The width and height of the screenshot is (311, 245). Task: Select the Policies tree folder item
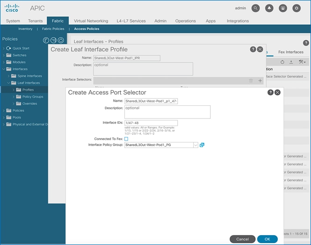18,111
